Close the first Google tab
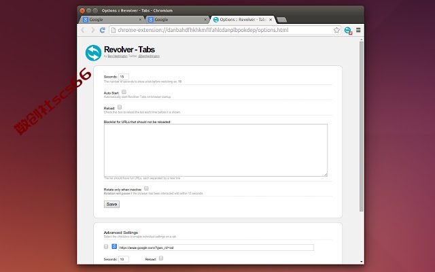The width and height of the screenshot is (435, 272). pyautogui.click(x=140, y=20)
